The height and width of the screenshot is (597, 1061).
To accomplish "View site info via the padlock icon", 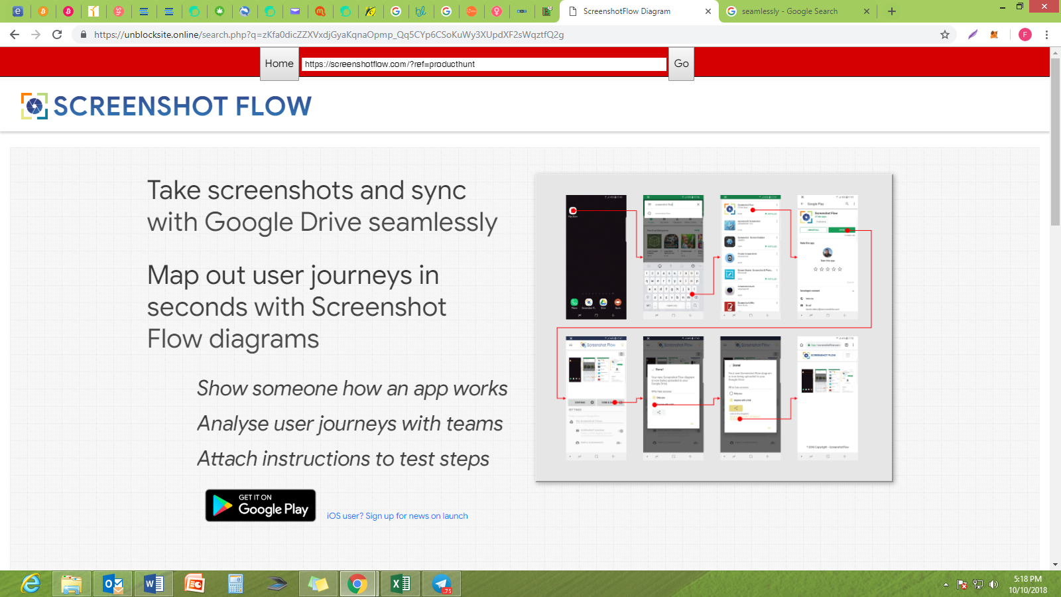I will (x=84, y=34).
